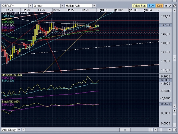Open the Heikin-Ashi chart type dropdown

tap(94, 6)
